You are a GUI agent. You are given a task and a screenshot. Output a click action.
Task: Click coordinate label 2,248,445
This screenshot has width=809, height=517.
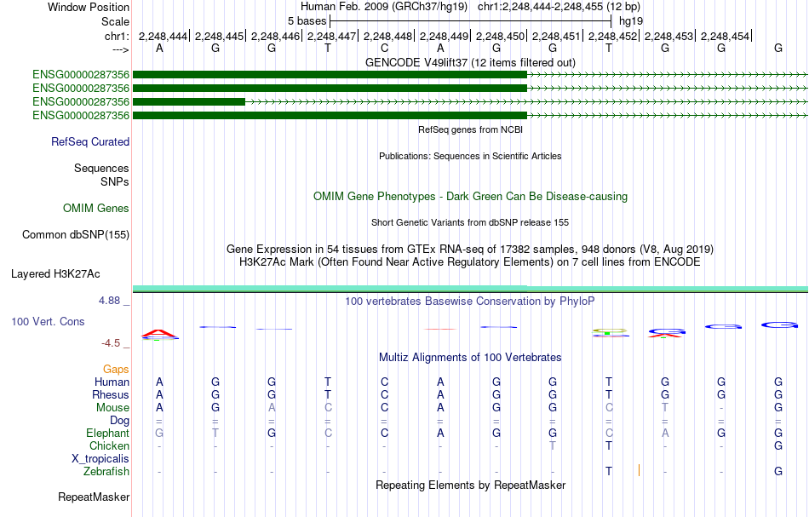[x=219, y=36]
